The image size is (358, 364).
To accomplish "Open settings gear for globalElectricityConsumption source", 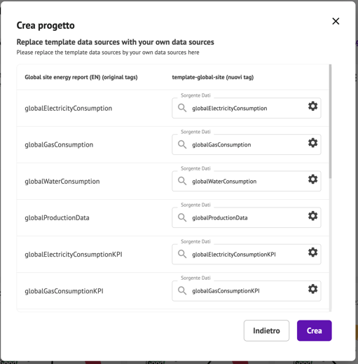I will pos(312,106).
